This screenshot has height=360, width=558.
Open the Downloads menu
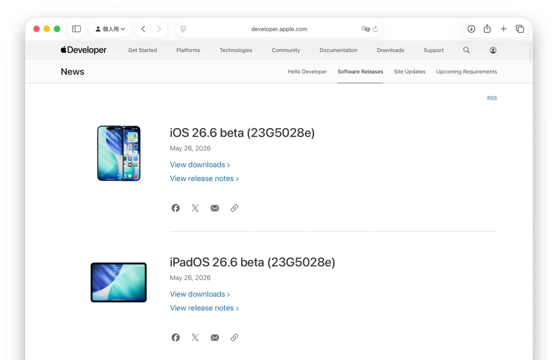391,50
